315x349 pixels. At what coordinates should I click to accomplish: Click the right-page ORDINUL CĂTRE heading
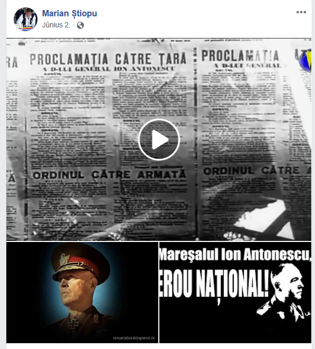[x=252, y=171]
